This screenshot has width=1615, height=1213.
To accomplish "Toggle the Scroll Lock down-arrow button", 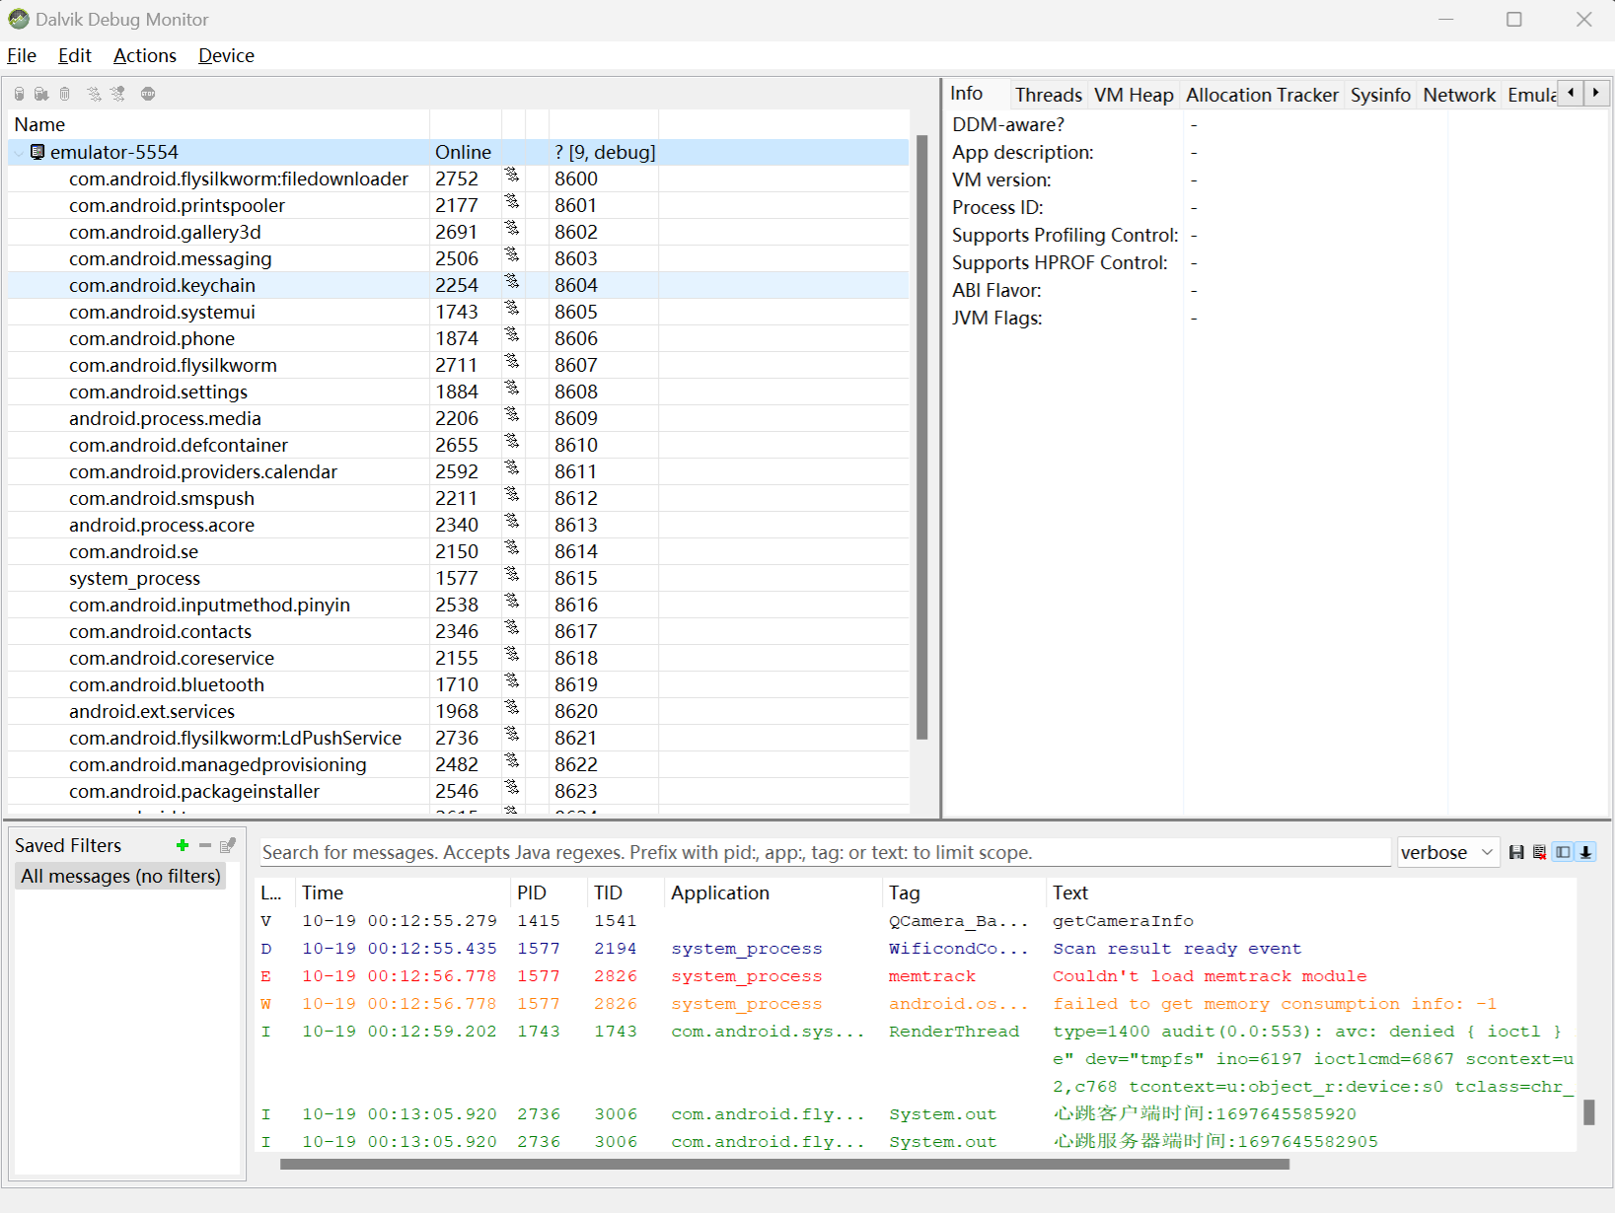I will (1586, 852).
